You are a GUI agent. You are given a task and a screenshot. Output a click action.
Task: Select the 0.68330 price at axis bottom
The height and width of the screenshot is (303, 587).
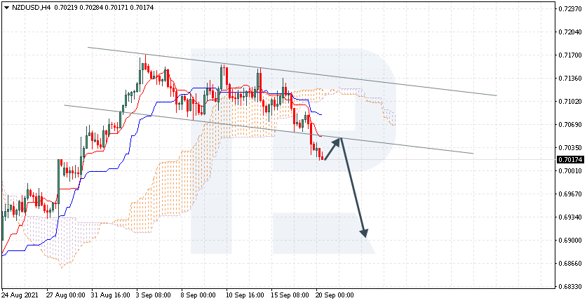tap(569, 286)
